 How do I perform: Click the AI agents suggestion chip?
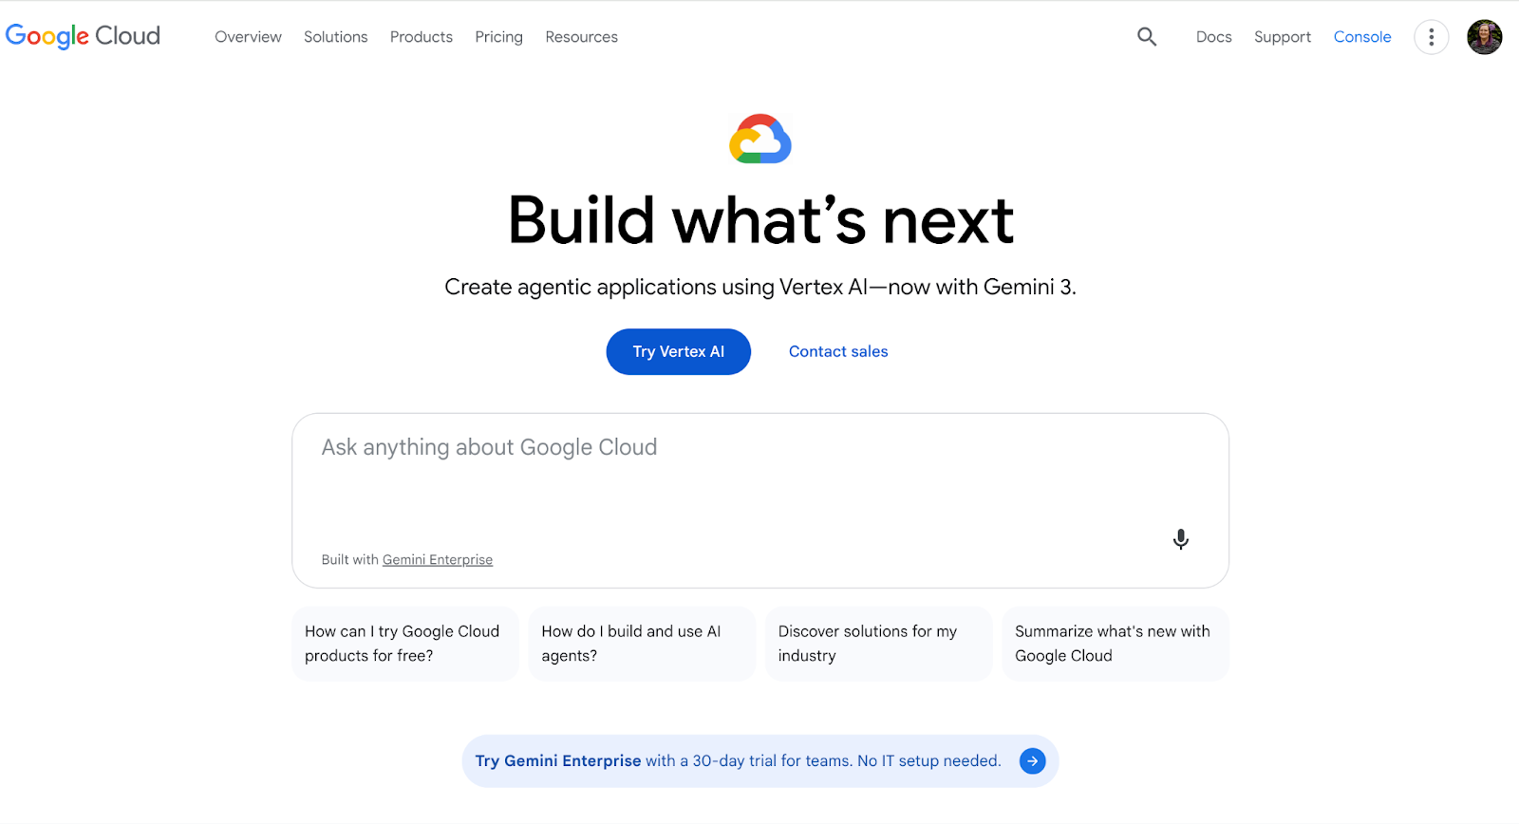641,643
